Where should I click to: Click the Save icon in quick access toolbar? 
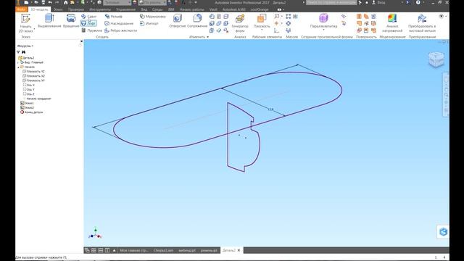43,2
